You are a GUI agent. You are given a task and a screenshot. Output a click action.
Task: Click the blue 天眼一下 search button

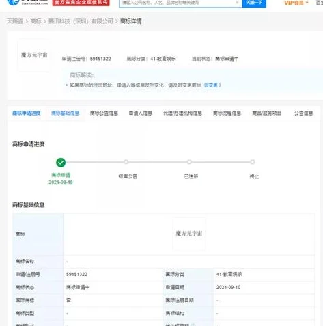pyautogui.click(x=254, y=3)
